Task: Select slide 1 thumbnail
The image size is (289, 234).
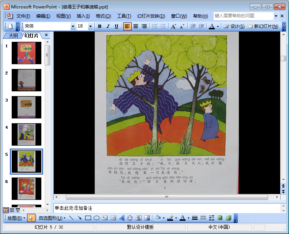Action: (x=27, y=53)
